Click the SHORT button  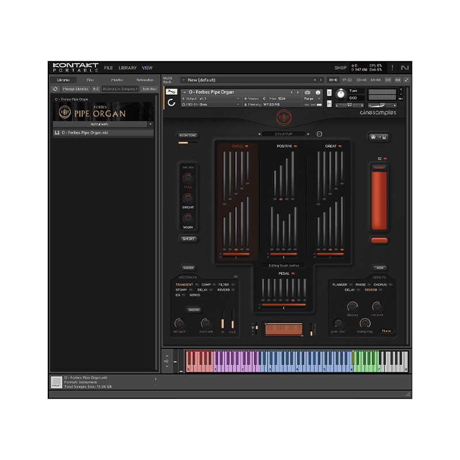click(x=189, y=239)
